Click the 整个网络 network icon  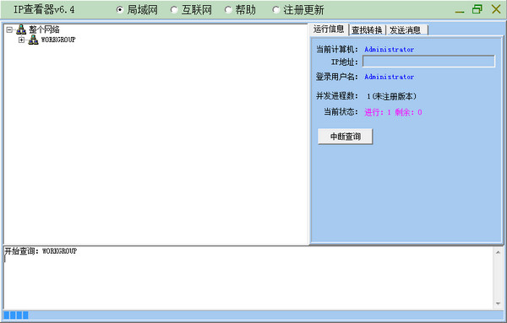[21, 30]
